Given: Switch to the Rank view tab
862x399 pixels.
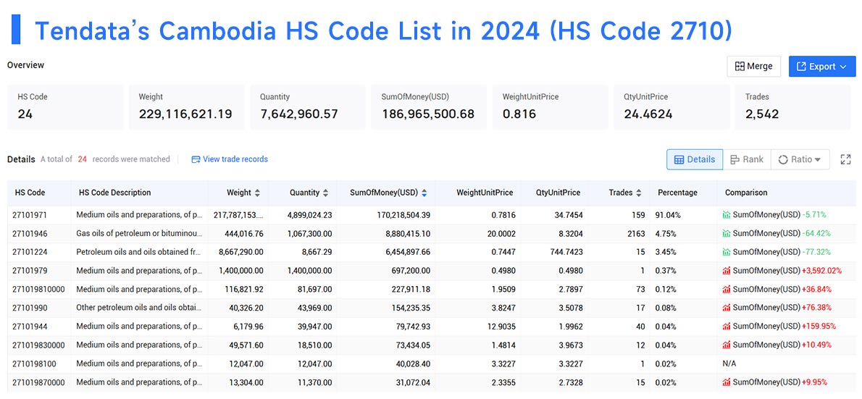Looking at the screenshot, I should click(x=747, y=159).
